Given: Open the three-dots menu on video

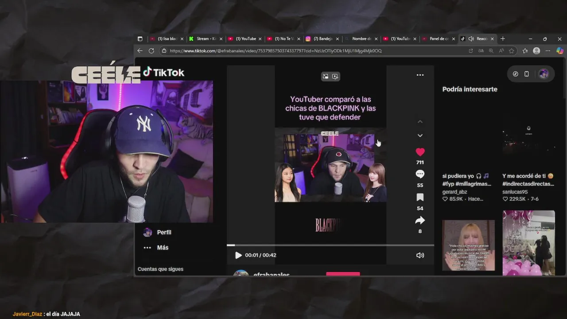Looking at the screenshot, I should tap(420, 75).
